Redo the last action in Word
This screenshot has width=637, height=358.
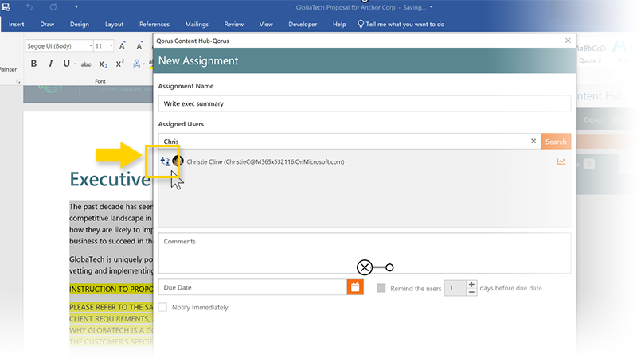point(53,7)
